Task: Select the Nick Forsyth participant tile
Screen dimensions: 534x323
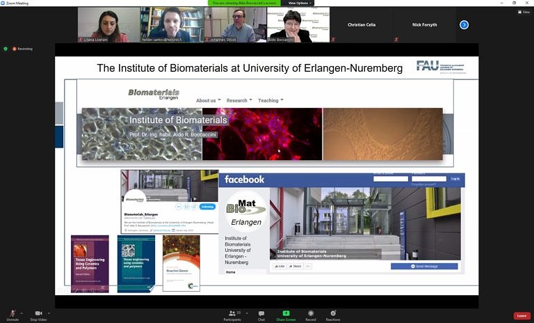Action: click(x=424, y=25)
